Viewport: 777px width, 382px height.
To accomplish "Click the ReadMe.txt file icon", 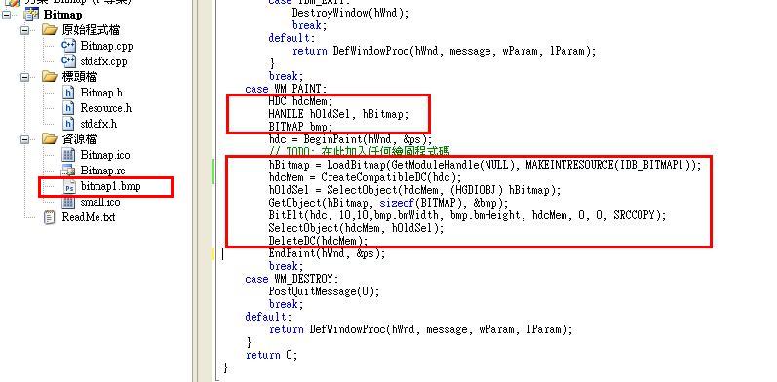I will tap(50, 217).
